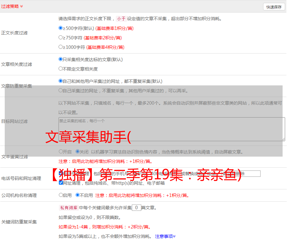Click the 电话号码和网址清理 label
This screenshot has width=287, height=242.
coord(21,178)
